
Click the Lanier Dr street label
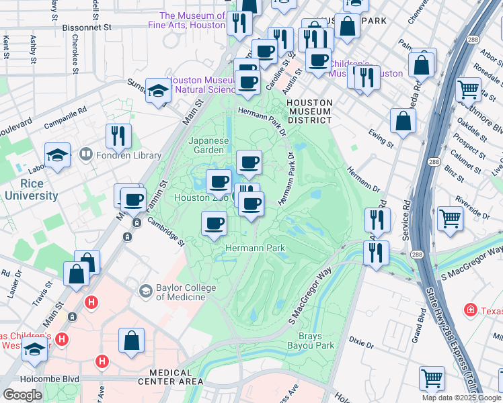tap(15, 284)
